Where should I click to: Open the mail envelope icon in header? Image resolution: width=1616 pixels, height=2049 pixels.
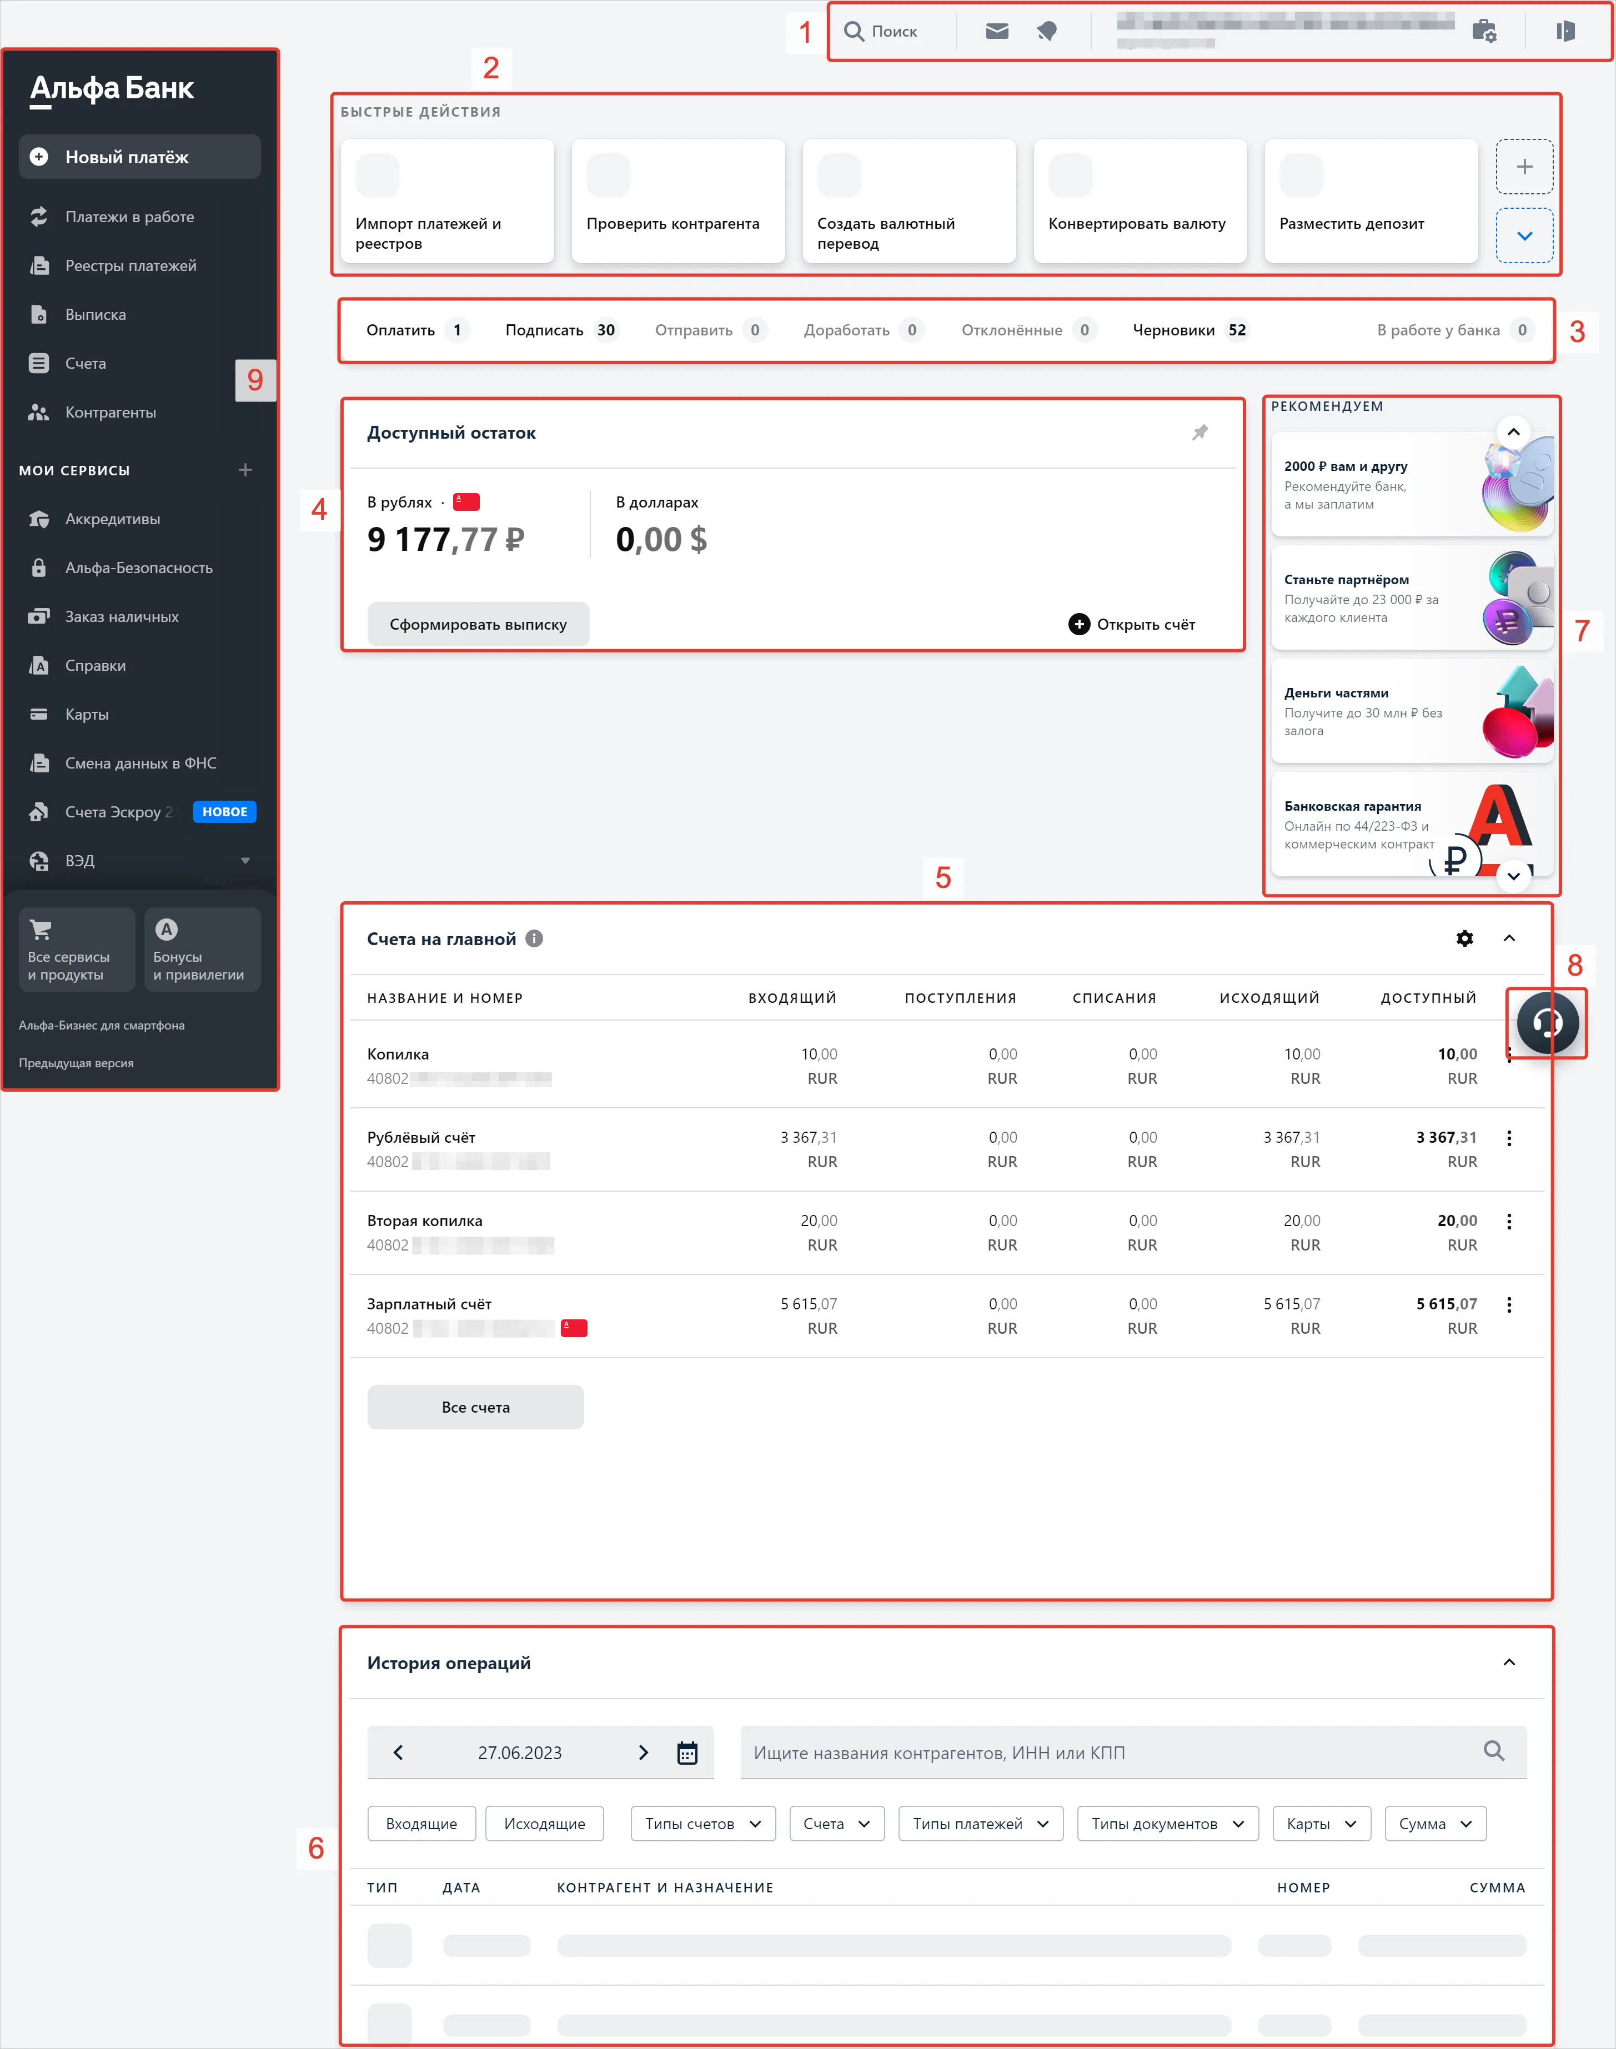(996, 31)
